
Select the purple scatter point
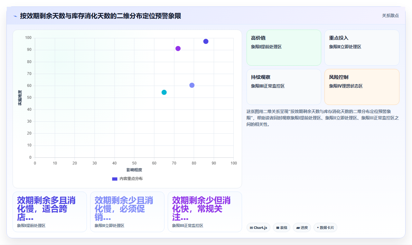178,49
